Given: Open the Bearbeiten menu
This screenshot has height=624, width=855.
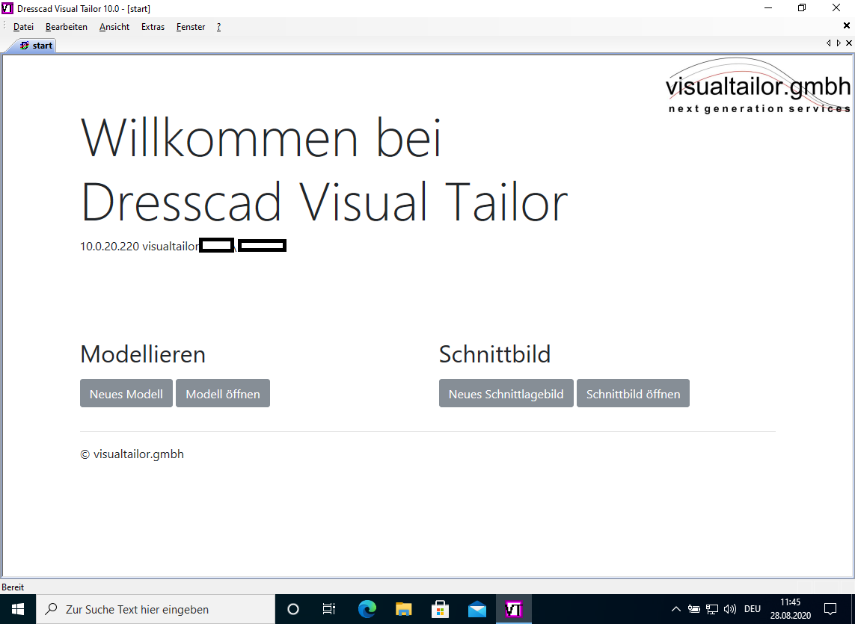Looking at the screenshot, I should tap(66, 27).
